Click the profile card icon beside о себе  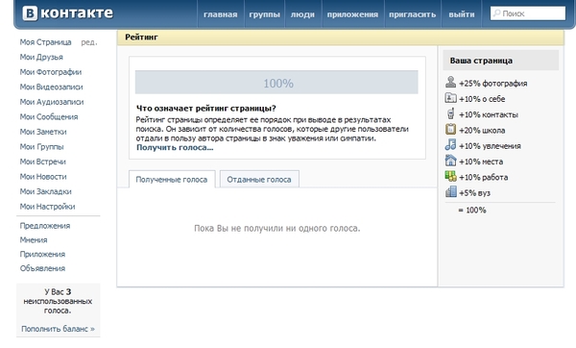tap(450, 98)
